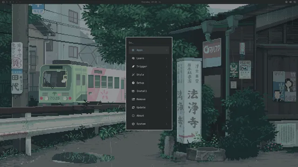Expand the System submenu chevron
This screenshot has width=298, height=167.
tap(167, 124)
